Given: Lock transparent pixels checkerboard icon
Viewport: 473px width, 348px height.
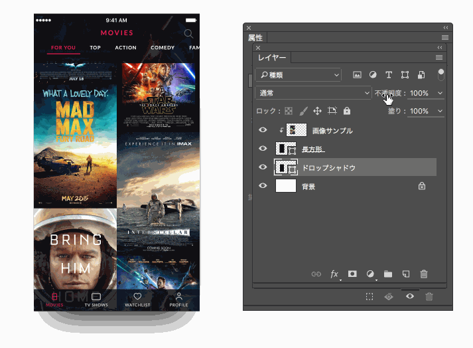Looking at the screenshot, I should coord(289,111).
